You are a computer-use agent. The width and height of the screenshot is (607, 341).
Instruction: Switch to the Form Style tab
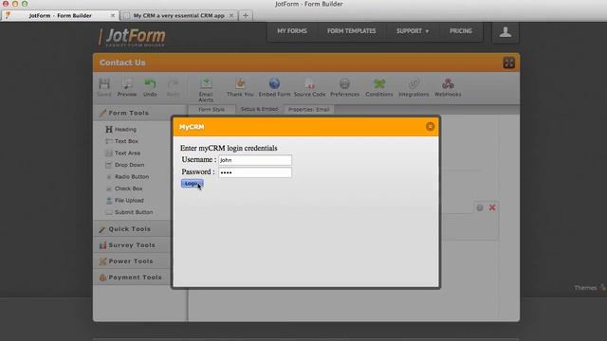click(x=212, y=110)
